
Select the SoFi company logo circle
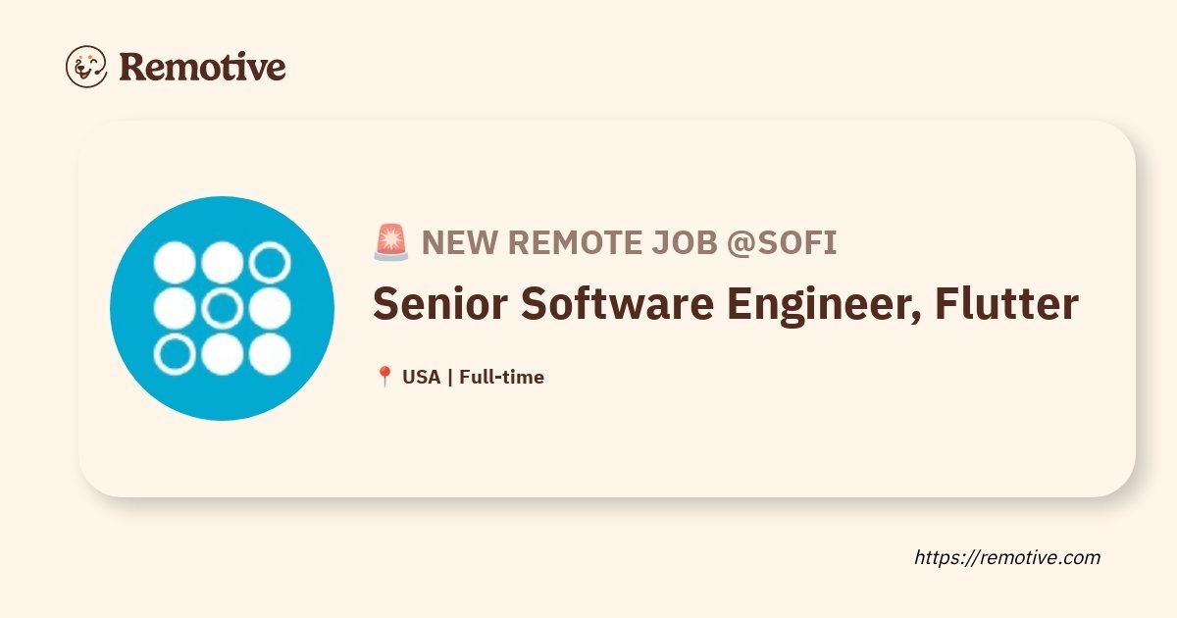click(223, 308)
